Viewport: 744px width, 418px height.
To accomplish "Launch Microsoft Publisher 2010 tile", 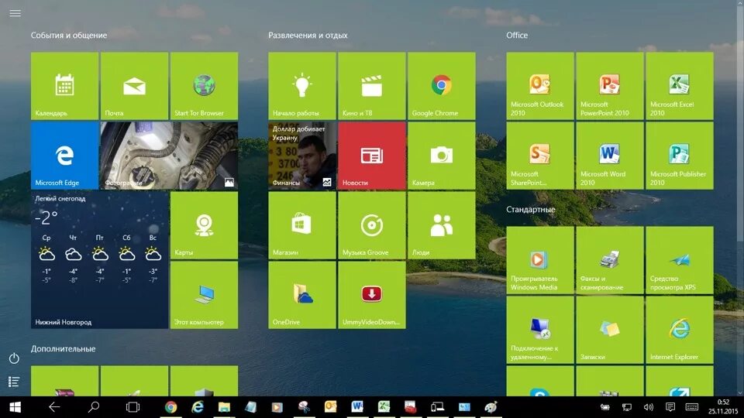I will pyautogui.click(x=680, y=156).
